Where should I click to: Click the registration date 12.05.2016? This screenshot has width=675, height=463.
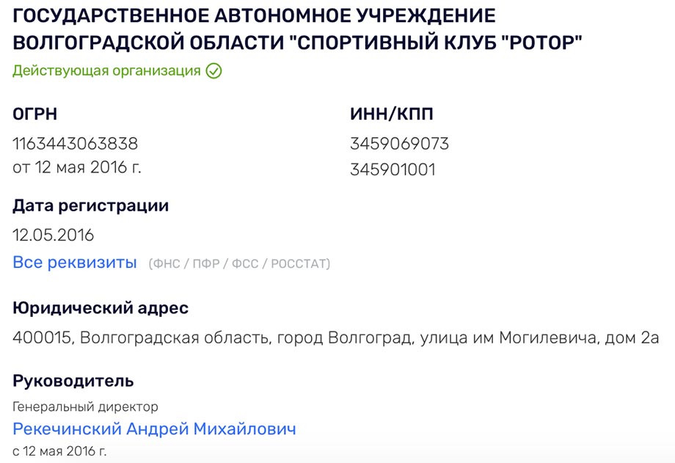point(53,235)
